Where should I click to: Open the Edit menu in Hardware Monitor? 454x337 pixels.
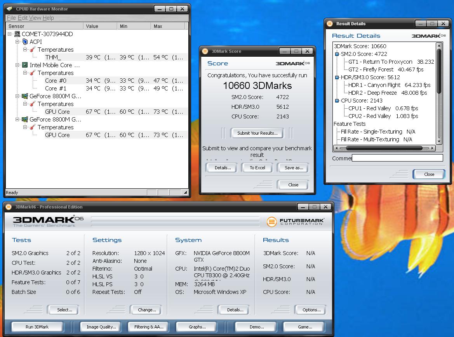point(23,18)
